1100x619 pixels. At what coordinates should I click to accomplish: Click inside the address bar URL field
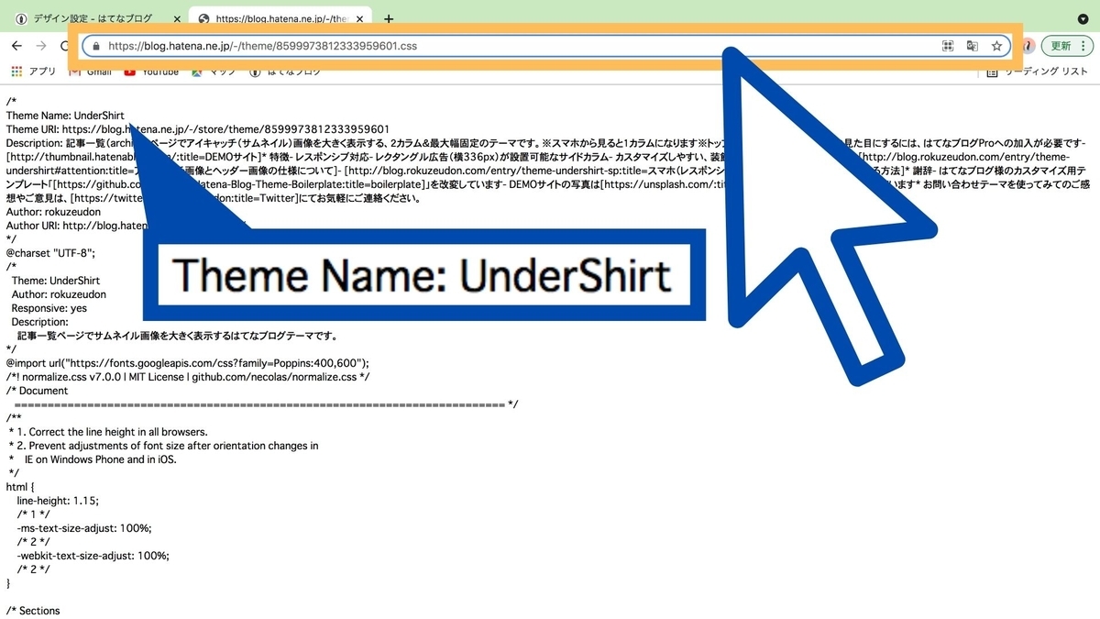[367, 45]
